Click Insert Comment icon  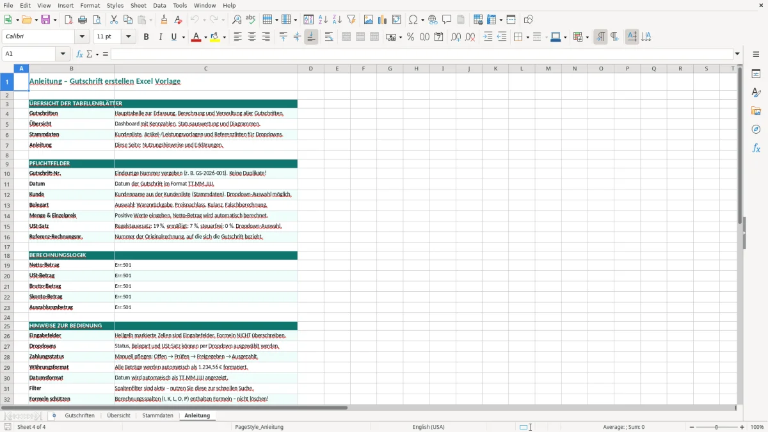pyautogui.click(x=447, y=20)
